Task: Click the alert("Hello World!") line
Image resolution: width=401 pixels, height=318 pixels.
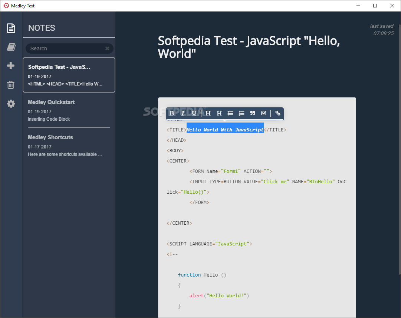Action: 219,295
